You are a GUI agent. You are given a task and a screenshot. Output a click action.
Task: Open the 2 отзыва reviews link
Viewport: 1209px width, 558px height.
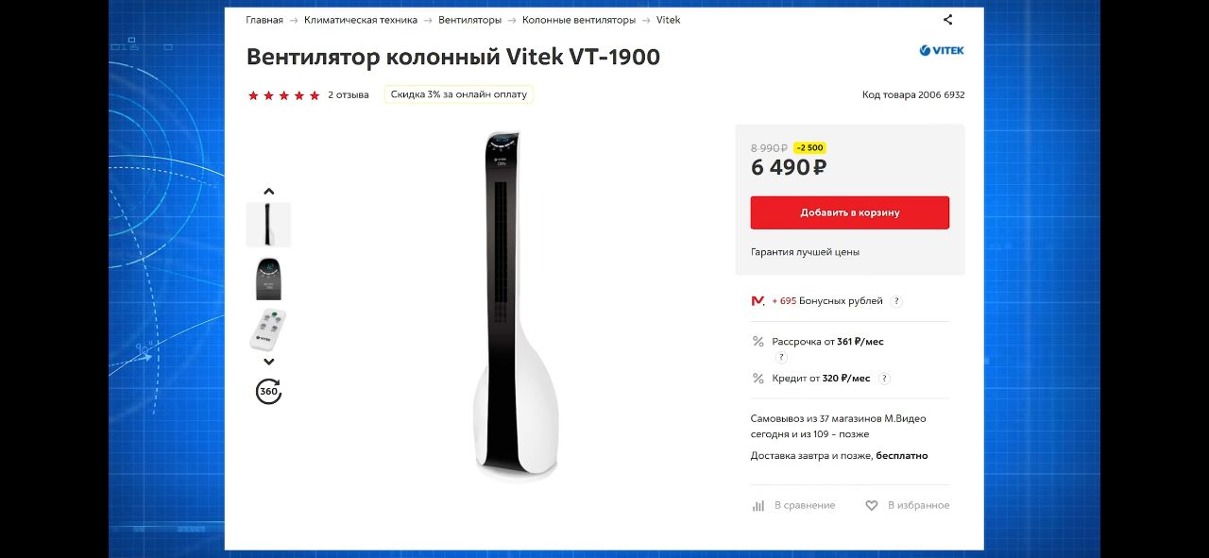(x=349, y=95)
